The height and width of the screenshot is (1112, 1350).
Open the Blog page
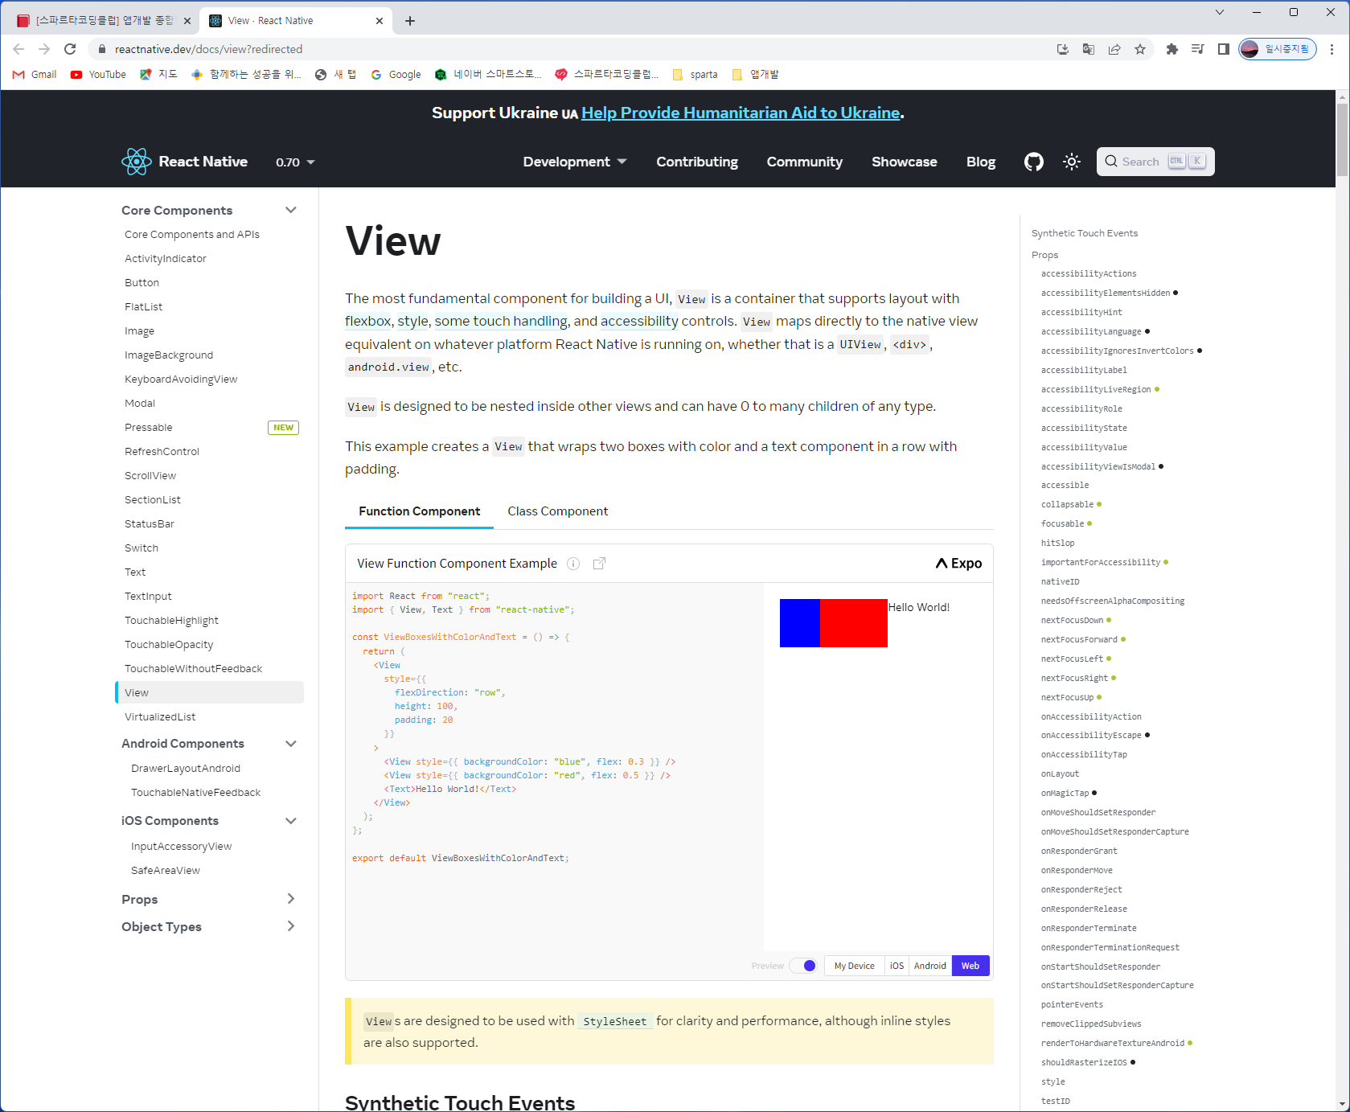[x=981, y=162]
